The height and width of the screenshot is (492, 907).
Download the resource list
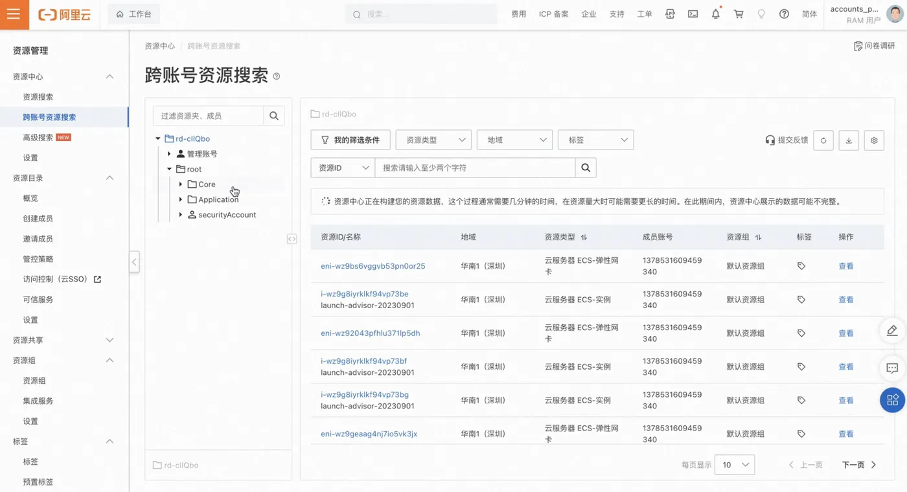click(x=849, y=140)
